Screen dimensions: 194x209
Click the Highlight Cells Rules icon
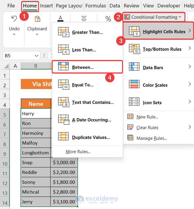(x=134, y=31)
